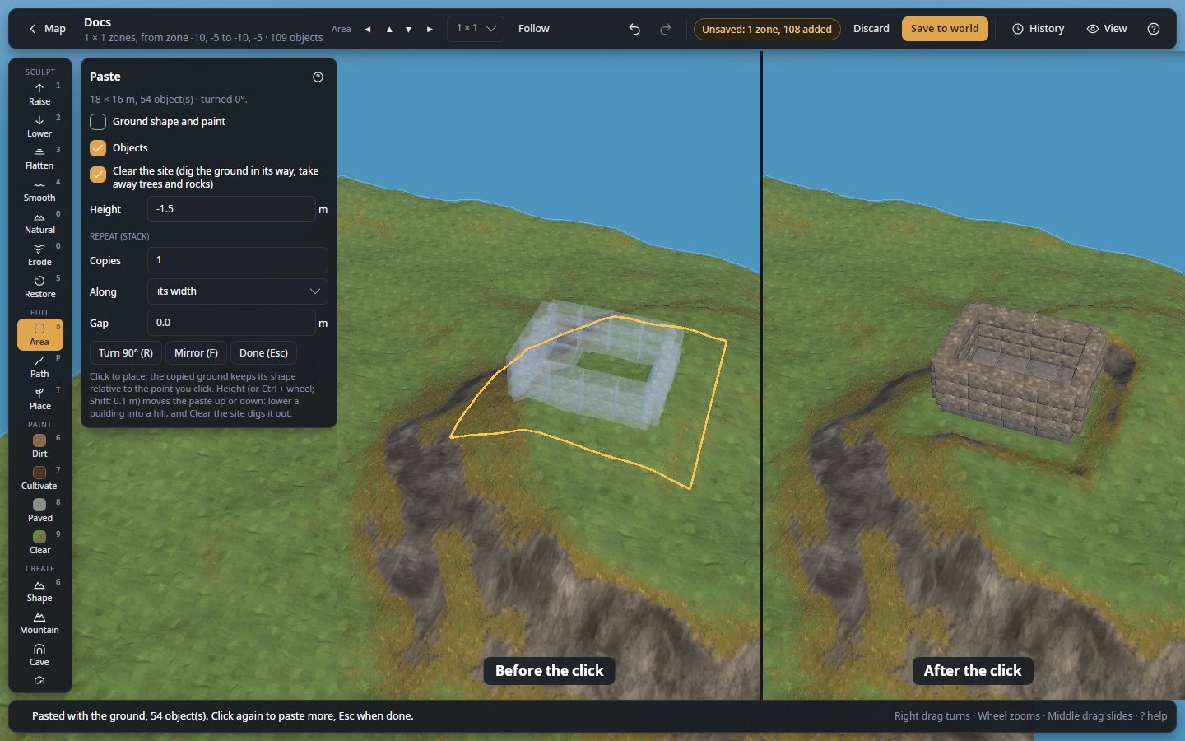The height and width of the screenshot is (741, 1185).
Task: Select the Dirt paint swatch
Action: tap(39, 446)
